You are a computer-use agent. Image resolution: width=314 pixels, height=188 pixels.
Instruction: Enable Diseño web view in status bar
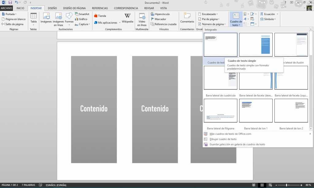(x=270, y=185)
